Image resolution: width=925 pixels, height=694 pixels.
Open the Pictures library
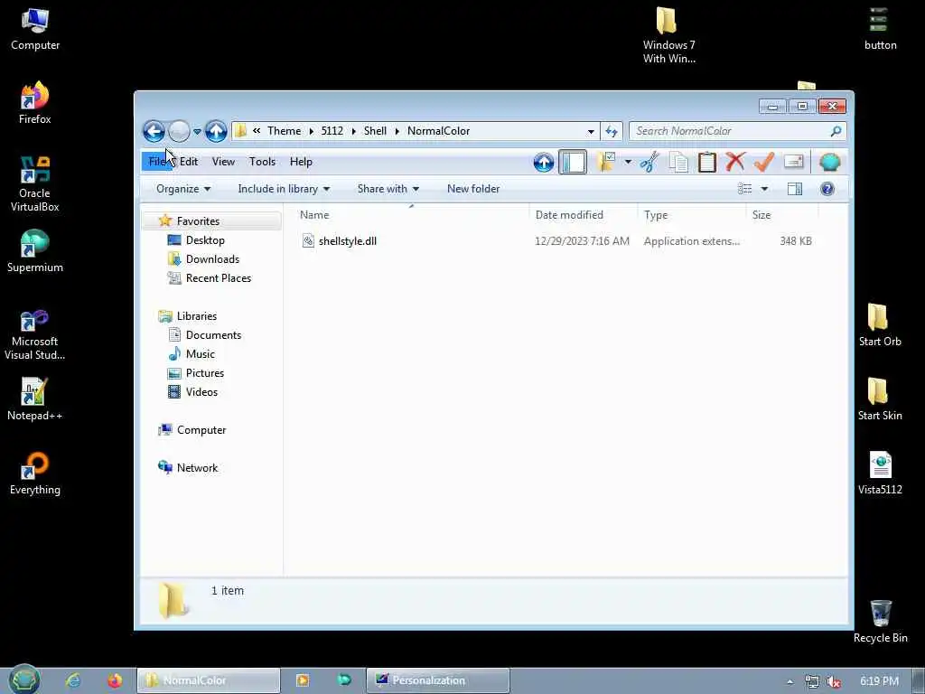(x=204, y=373)
